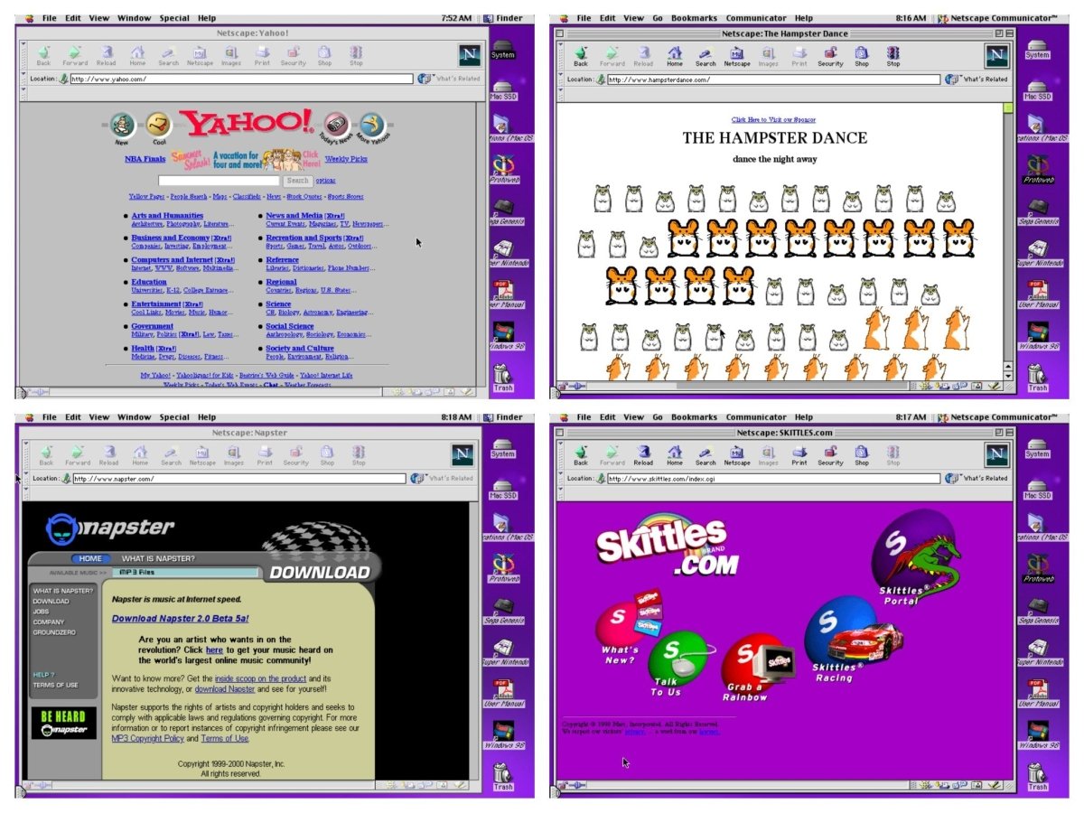Click 'NBA Finals' link on Yahoo
1084x813 pixels.
(145, 159)
